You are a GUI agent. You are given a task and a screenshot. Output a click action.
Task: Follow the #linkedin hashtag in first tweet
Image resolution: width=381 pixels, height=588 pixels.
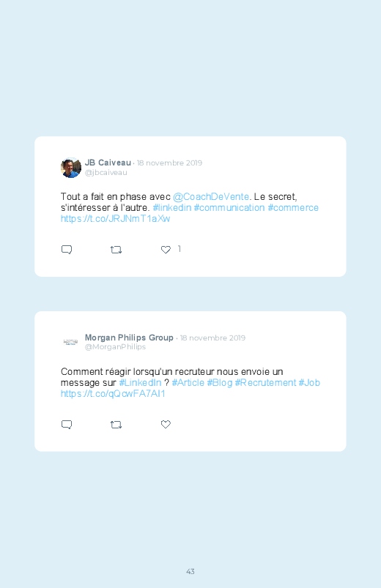click(172, 207)
